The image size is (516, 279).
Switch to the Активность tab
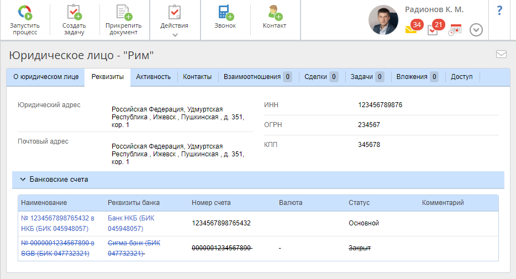[x=153, y=77]
